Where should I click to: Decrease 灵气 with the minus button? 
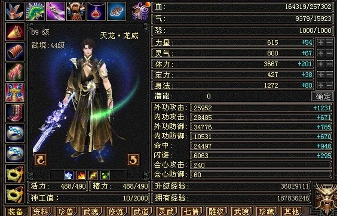[x=329, y=53]
